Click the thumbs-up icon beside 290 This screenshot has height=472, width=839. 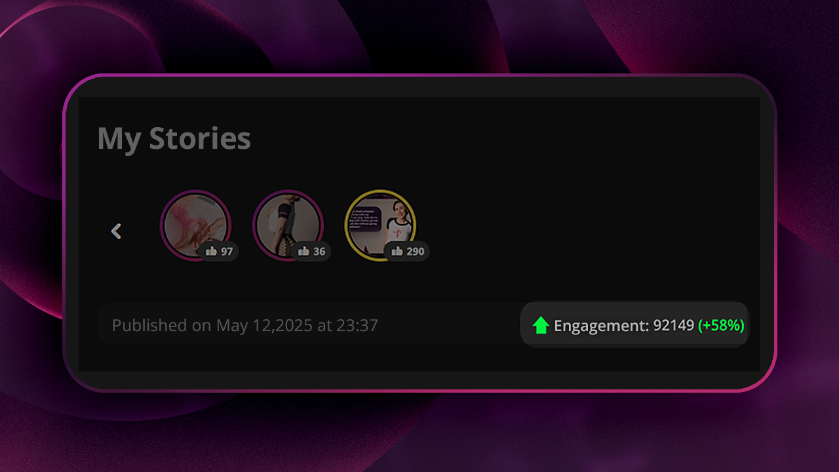point(397,251)
